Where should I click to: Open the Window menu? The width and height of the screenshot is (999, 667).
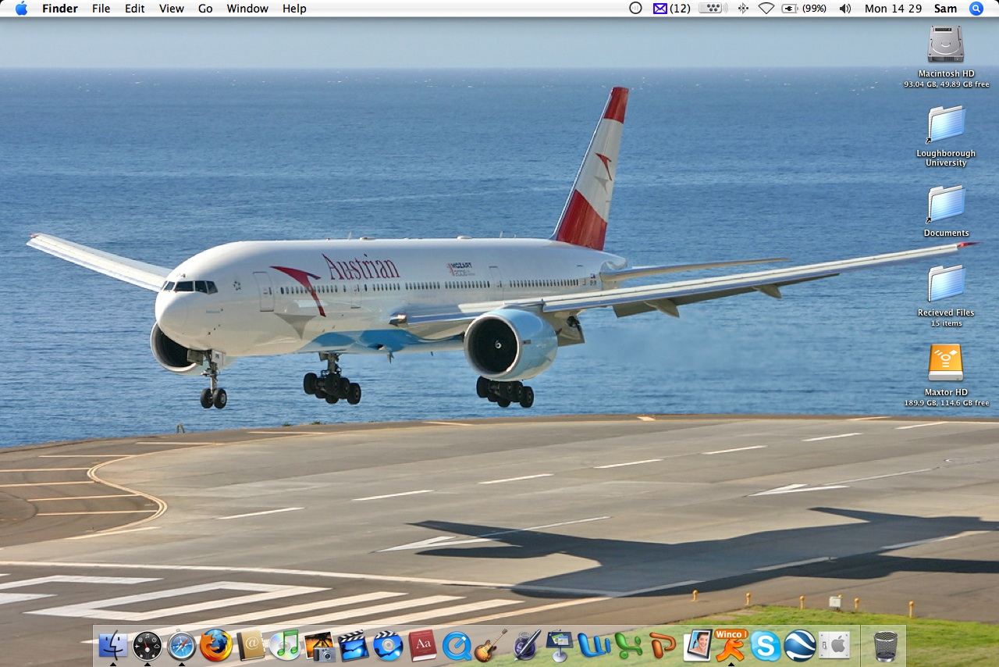(247, 9)
